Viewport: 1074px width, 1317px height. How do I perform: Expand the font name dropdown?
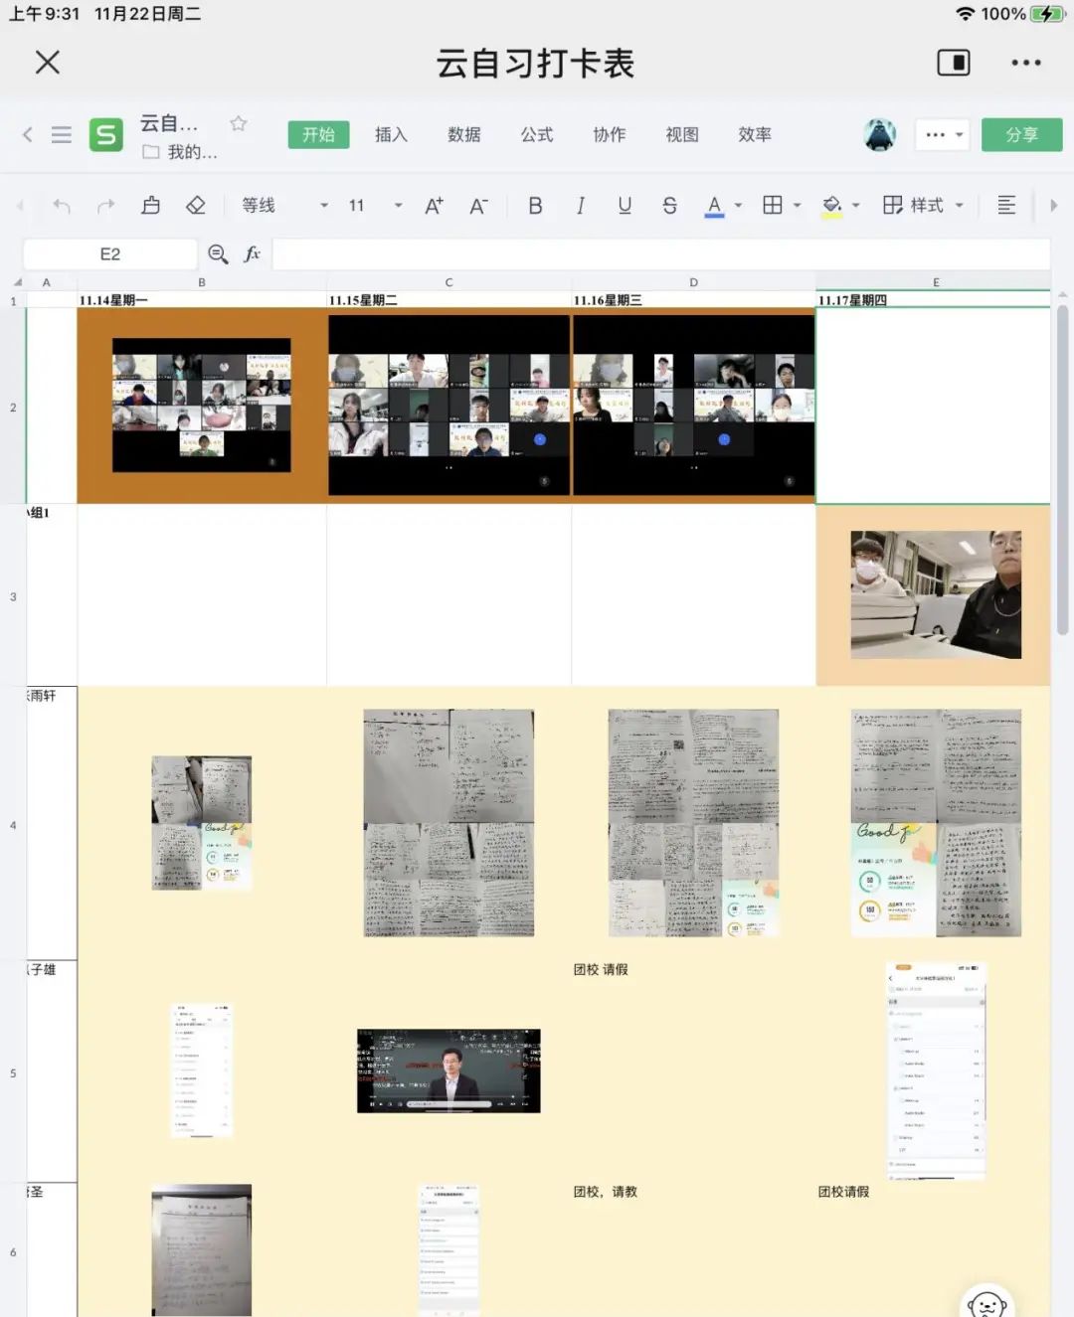pyautogui.click(x=323, y=206)
